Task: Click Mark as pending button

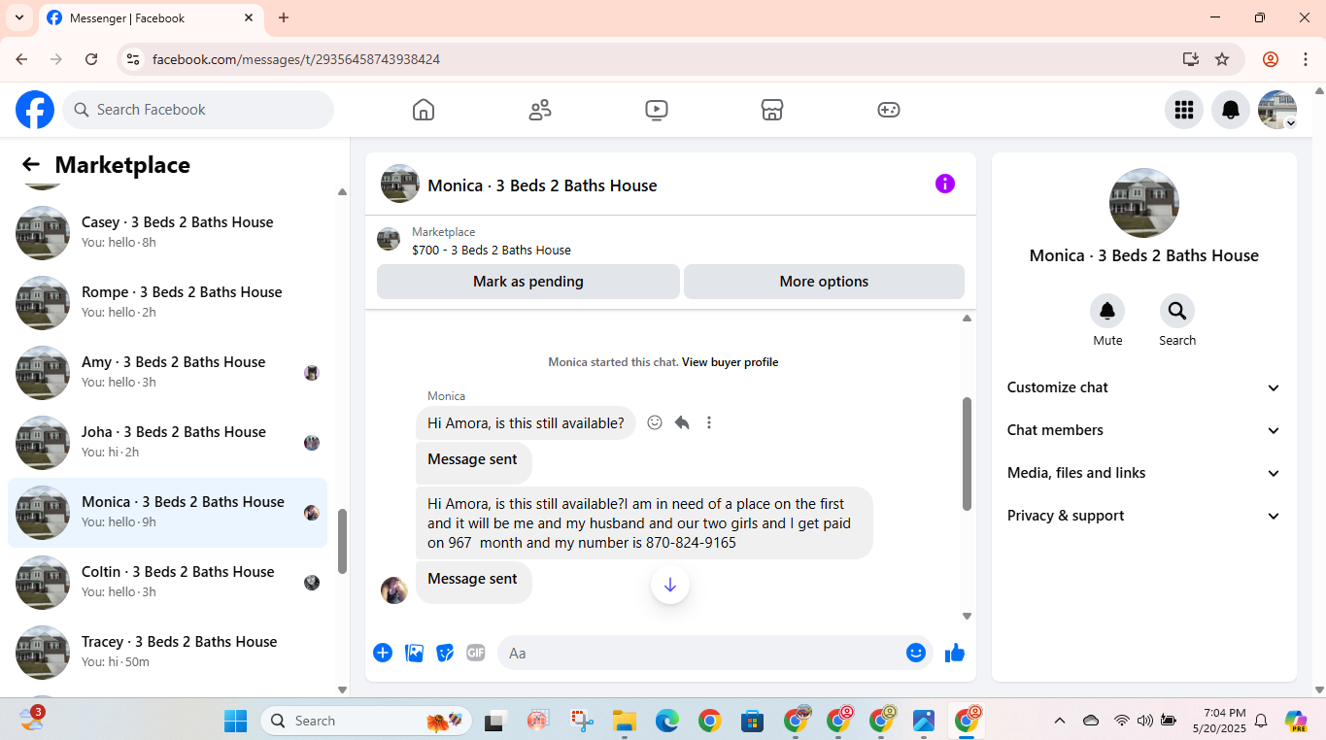Action: (x=528, y=282)
